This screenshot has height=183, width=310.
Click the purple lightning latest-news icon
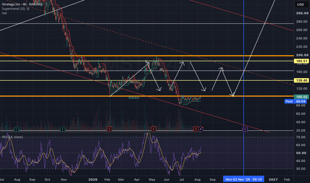coord(201,129)
